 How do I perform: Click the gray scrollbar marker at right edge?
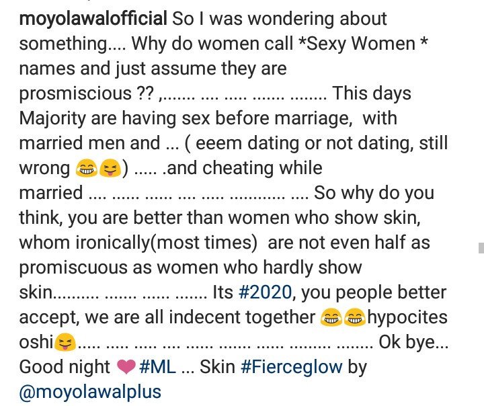(481, 248)
